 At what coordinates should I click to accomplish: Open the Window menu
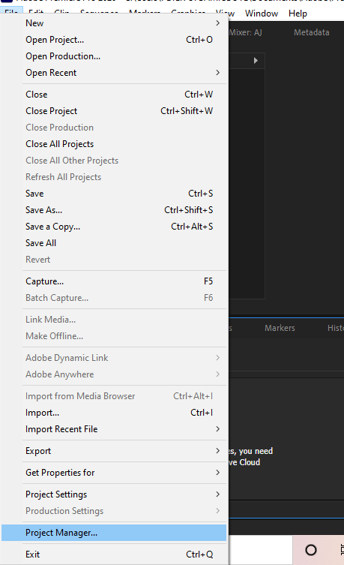pyautogui.click(x=262, y=14)
